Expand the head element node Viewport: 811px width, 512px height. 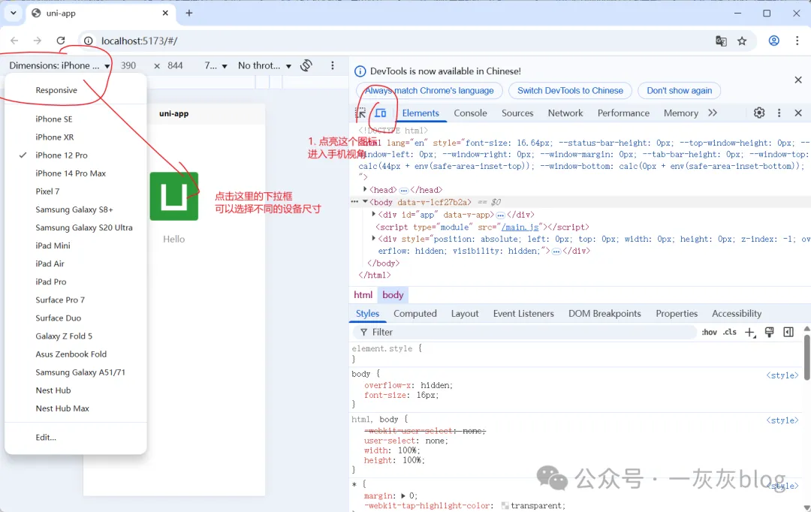tap(366, 190)
